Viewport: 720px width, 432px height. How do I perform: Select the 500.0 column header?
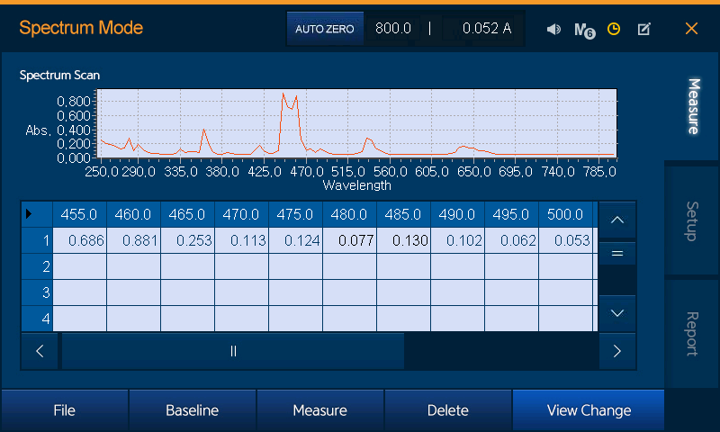[565, 214]
